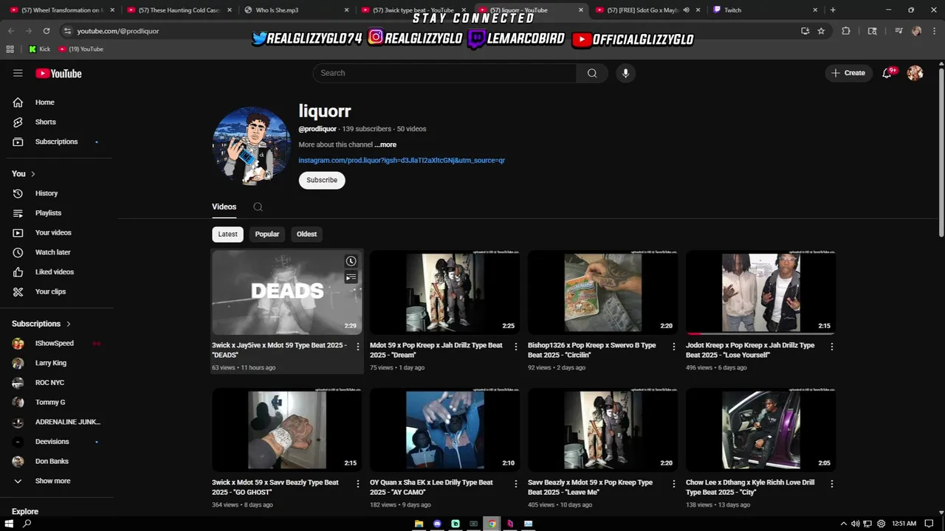Add DEADS video to the queue
Image resolution: width=945 pixels, height=531 pixels.
[351, 277]
